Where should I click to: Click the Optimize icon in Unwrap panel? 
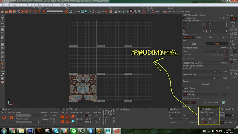[x=12, y=117]
